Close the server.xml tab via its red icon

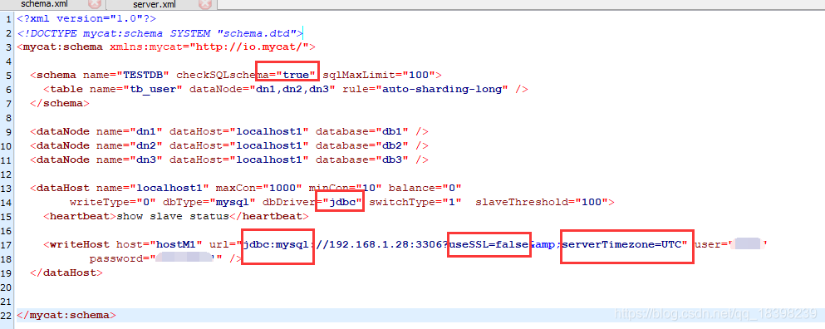(205, 4)
